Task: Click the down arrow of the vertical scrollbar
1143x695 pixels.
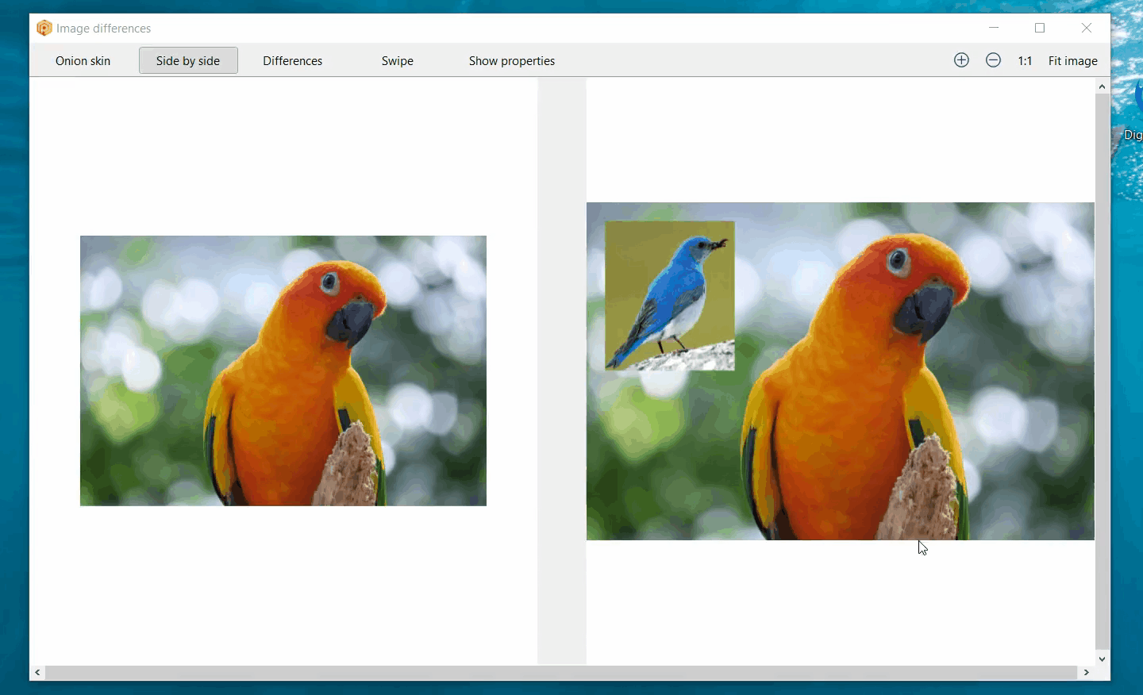Action: click(x=1102, y=659)
